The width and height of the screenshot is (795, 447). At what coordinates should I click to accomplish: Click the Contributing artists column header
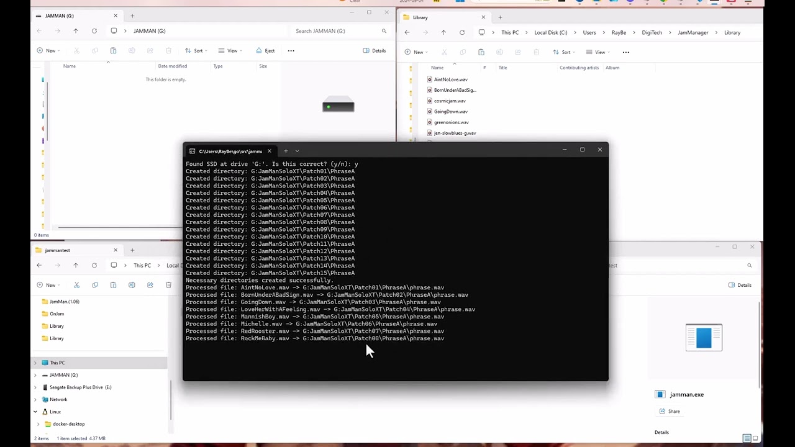579,68
